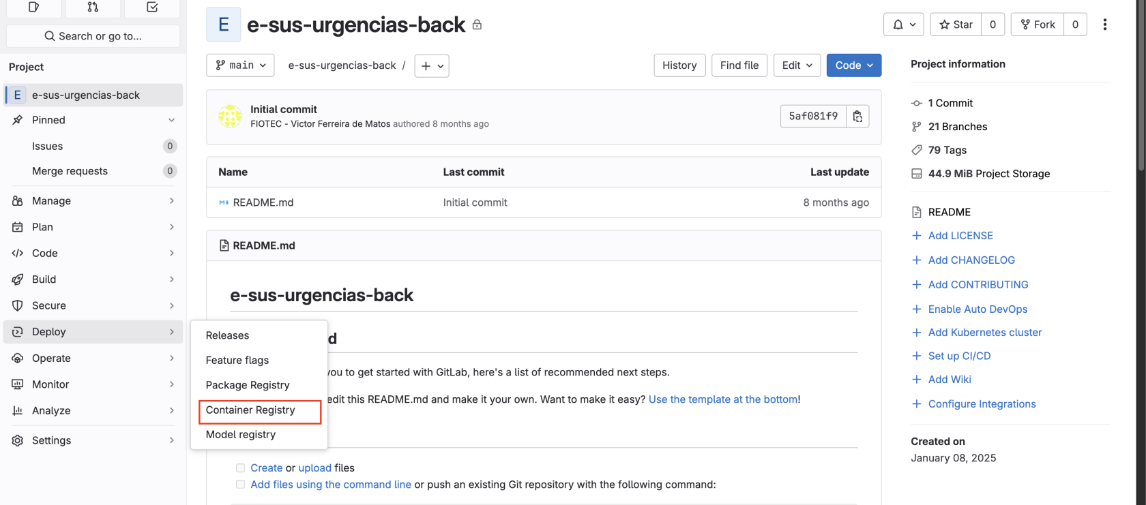Open the Edit dropdown
Viewport: 1146px width, 505px height.
tap(797, 65)
